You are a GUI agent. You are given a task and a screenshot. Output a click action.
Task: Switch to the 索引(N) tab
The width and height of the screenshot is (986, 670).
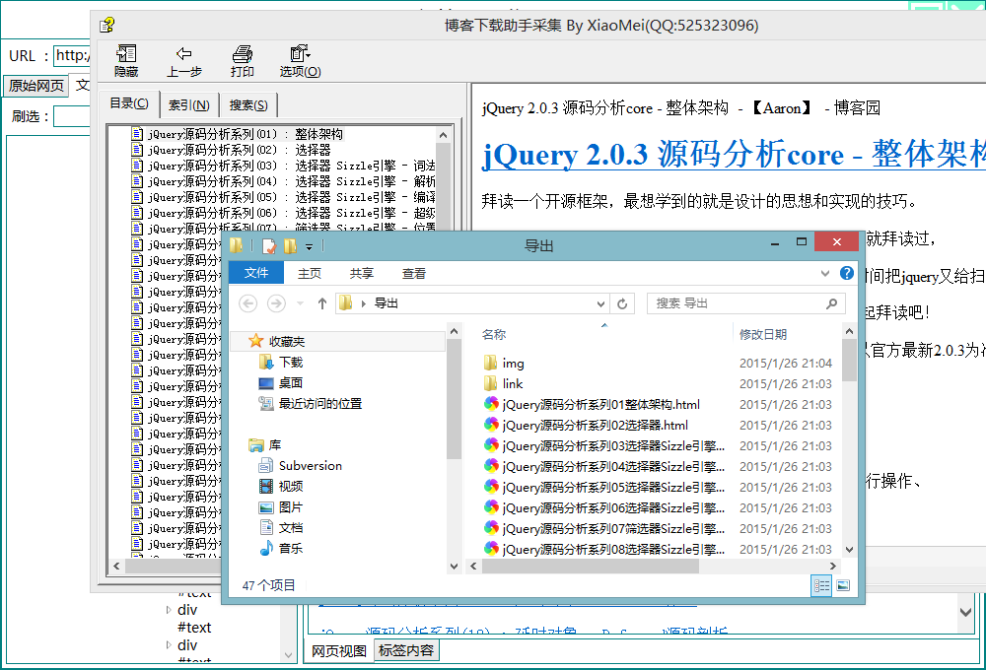point(188,105)
